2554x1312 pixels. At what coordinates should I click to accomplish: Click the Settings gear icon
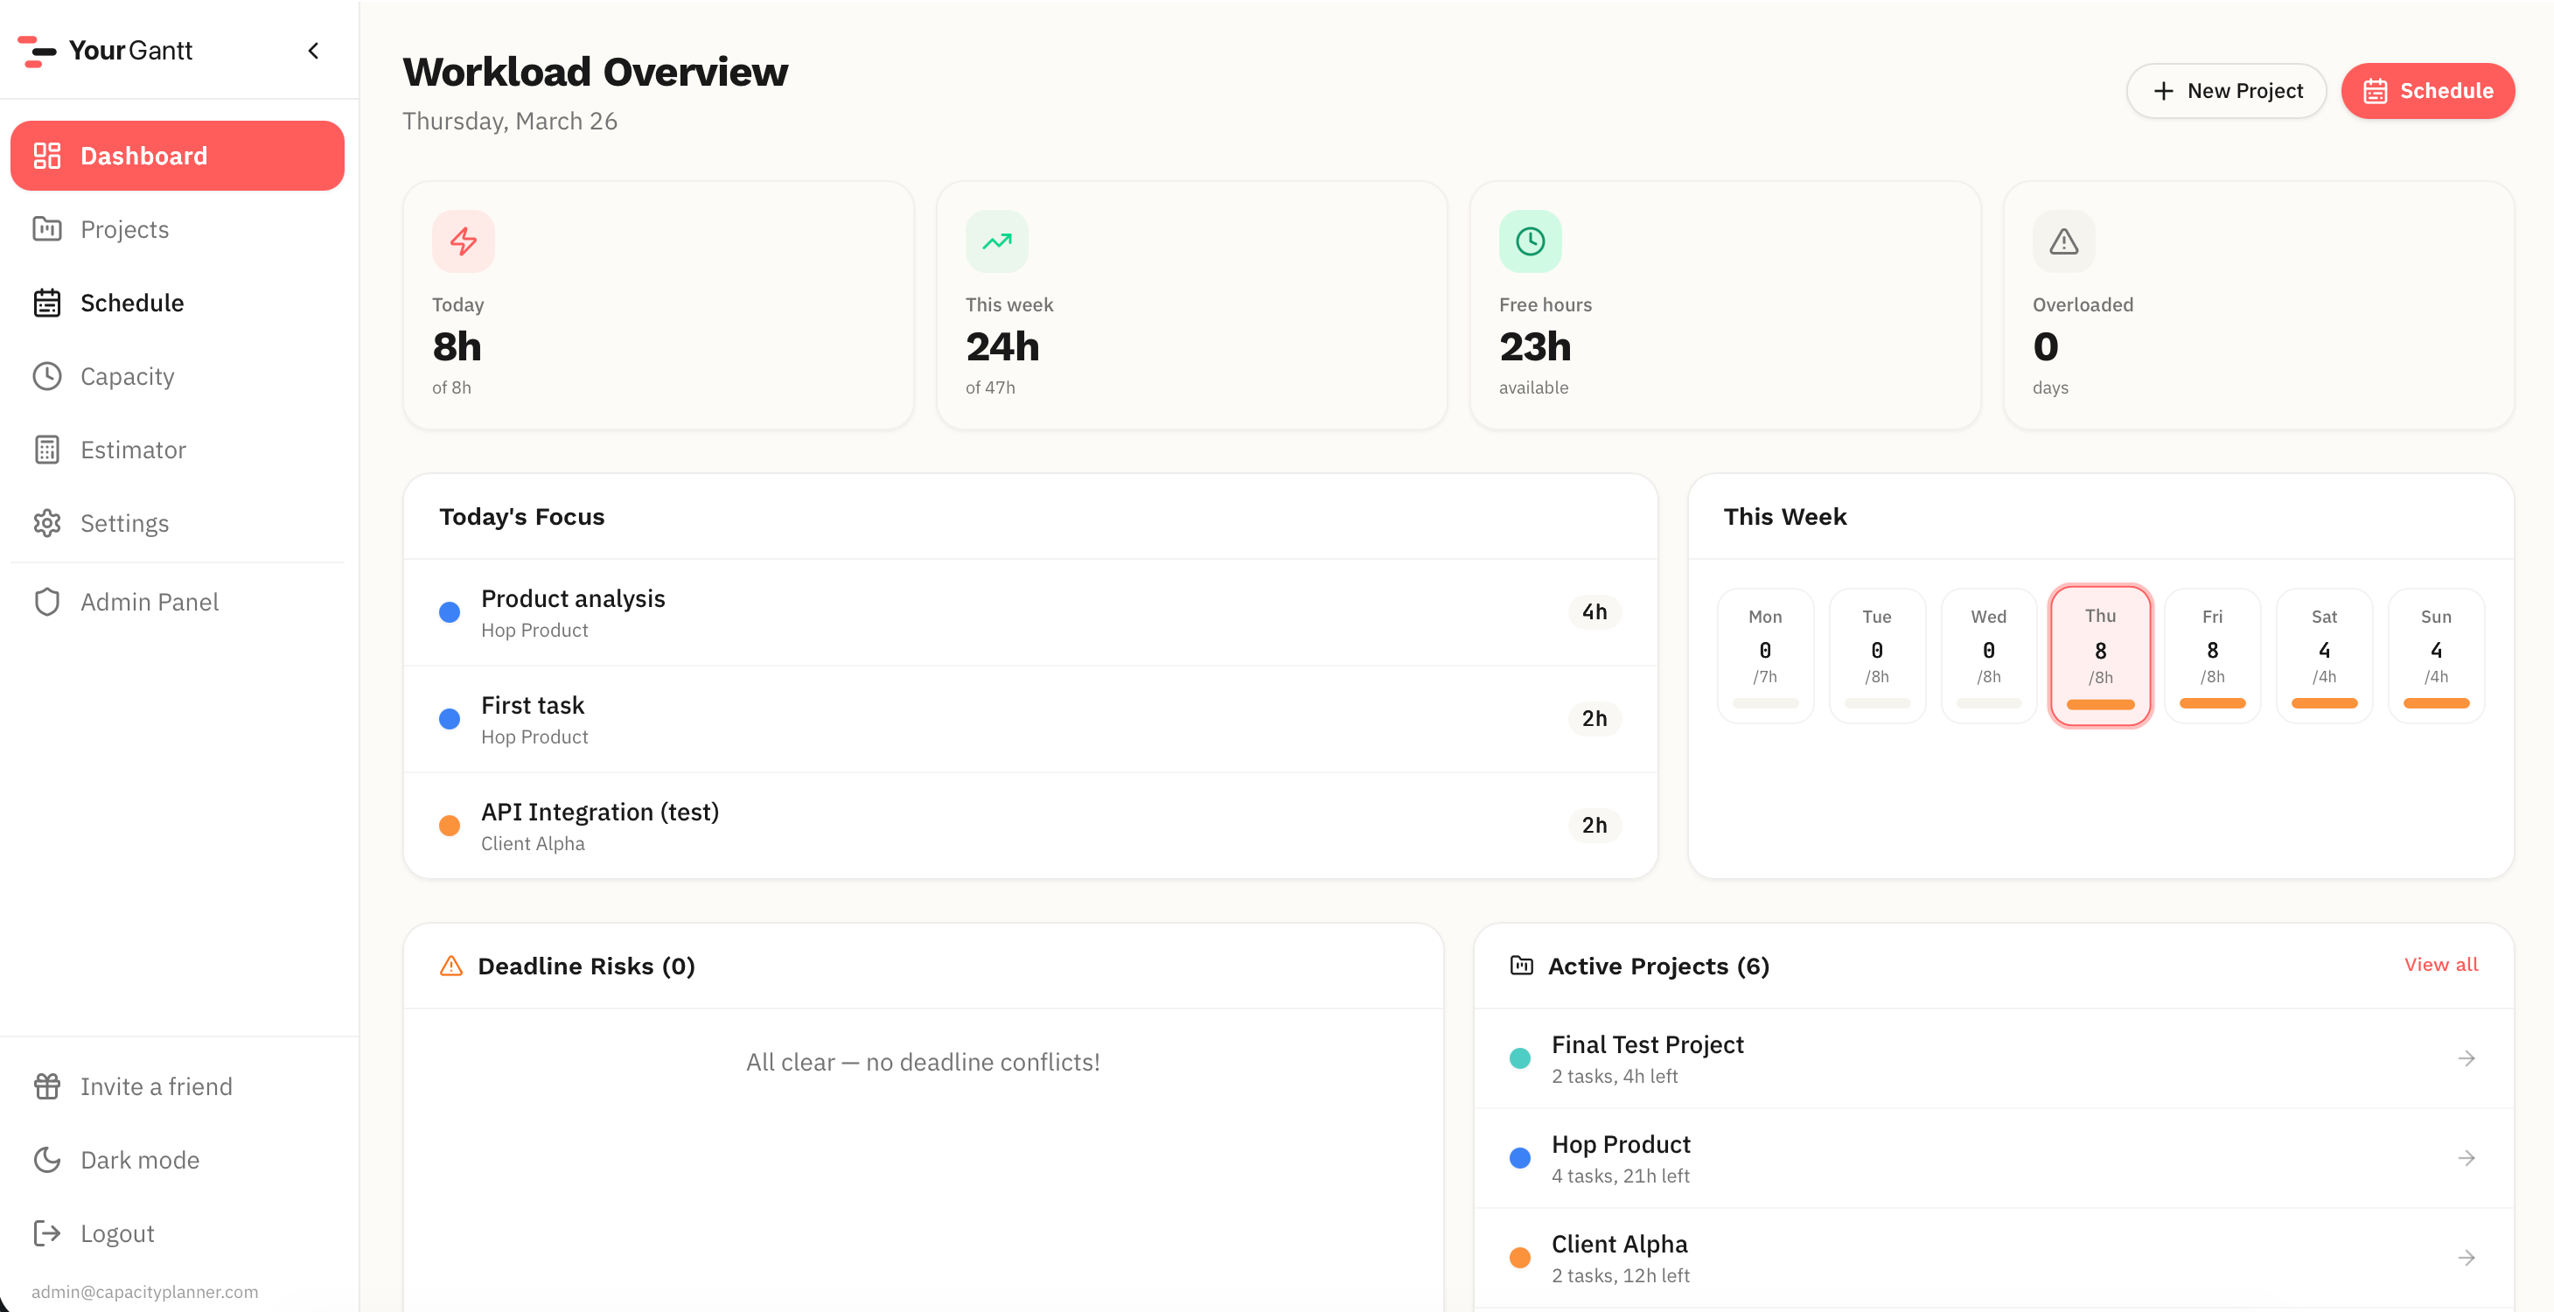[46, 523]
